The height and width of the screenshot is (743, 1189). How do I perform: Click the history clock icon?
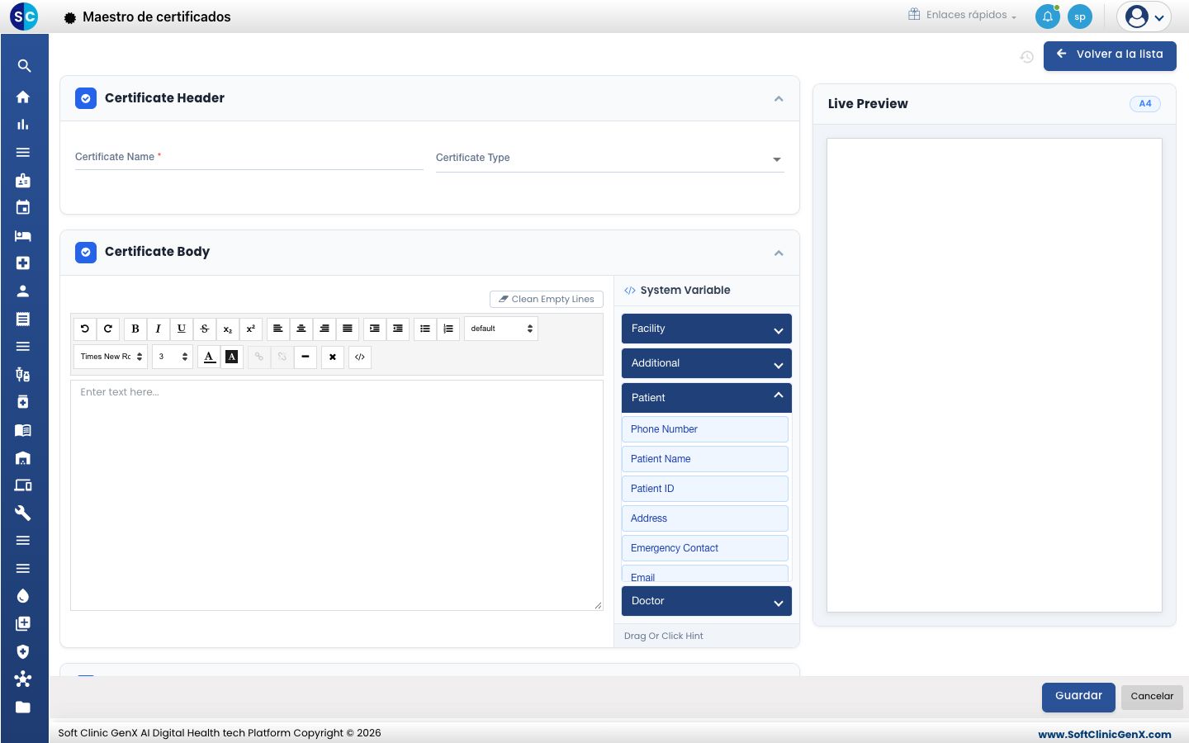click(x=1027, y=57)
